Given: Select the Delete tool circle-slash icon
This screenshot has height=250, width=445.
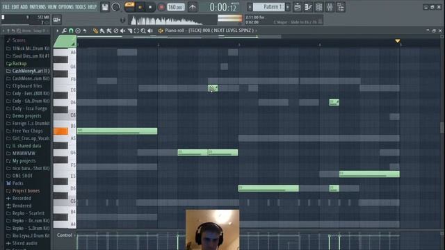Looking at the screenshot, I should click(116, 31).
